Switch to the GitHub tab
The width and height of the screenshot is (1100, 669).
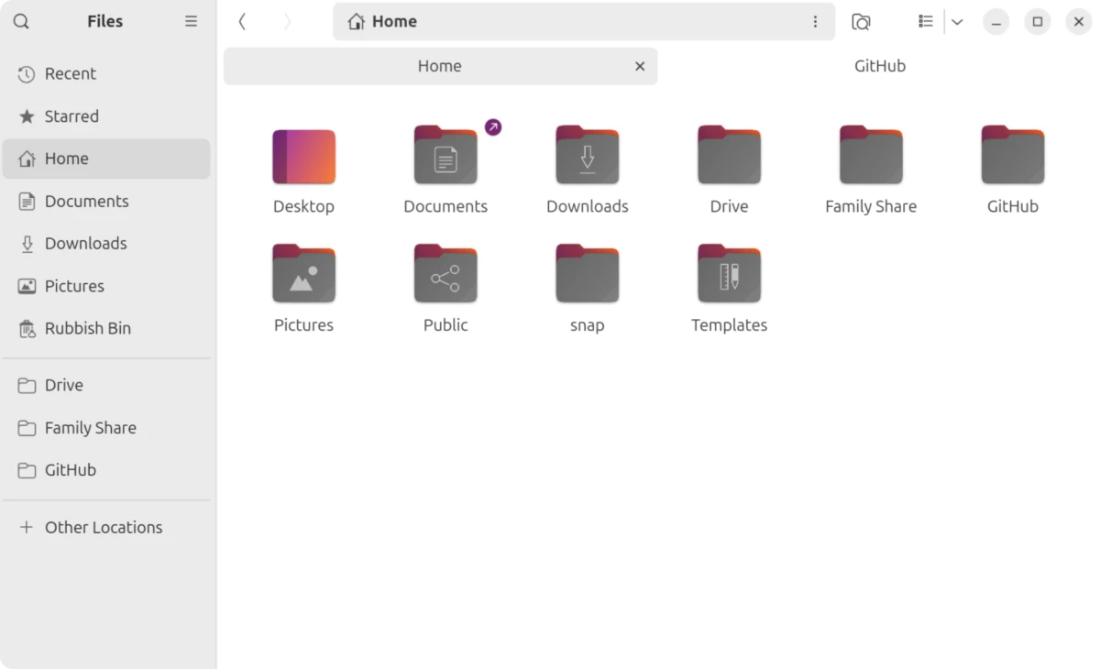879,66
